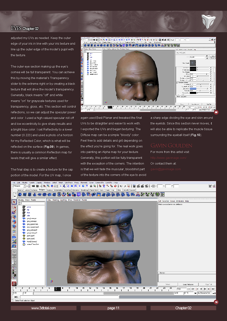Open the Polygons menu set dropdown in Fig.10
This screenshot has width=227, height=321.
click(19, 186)
